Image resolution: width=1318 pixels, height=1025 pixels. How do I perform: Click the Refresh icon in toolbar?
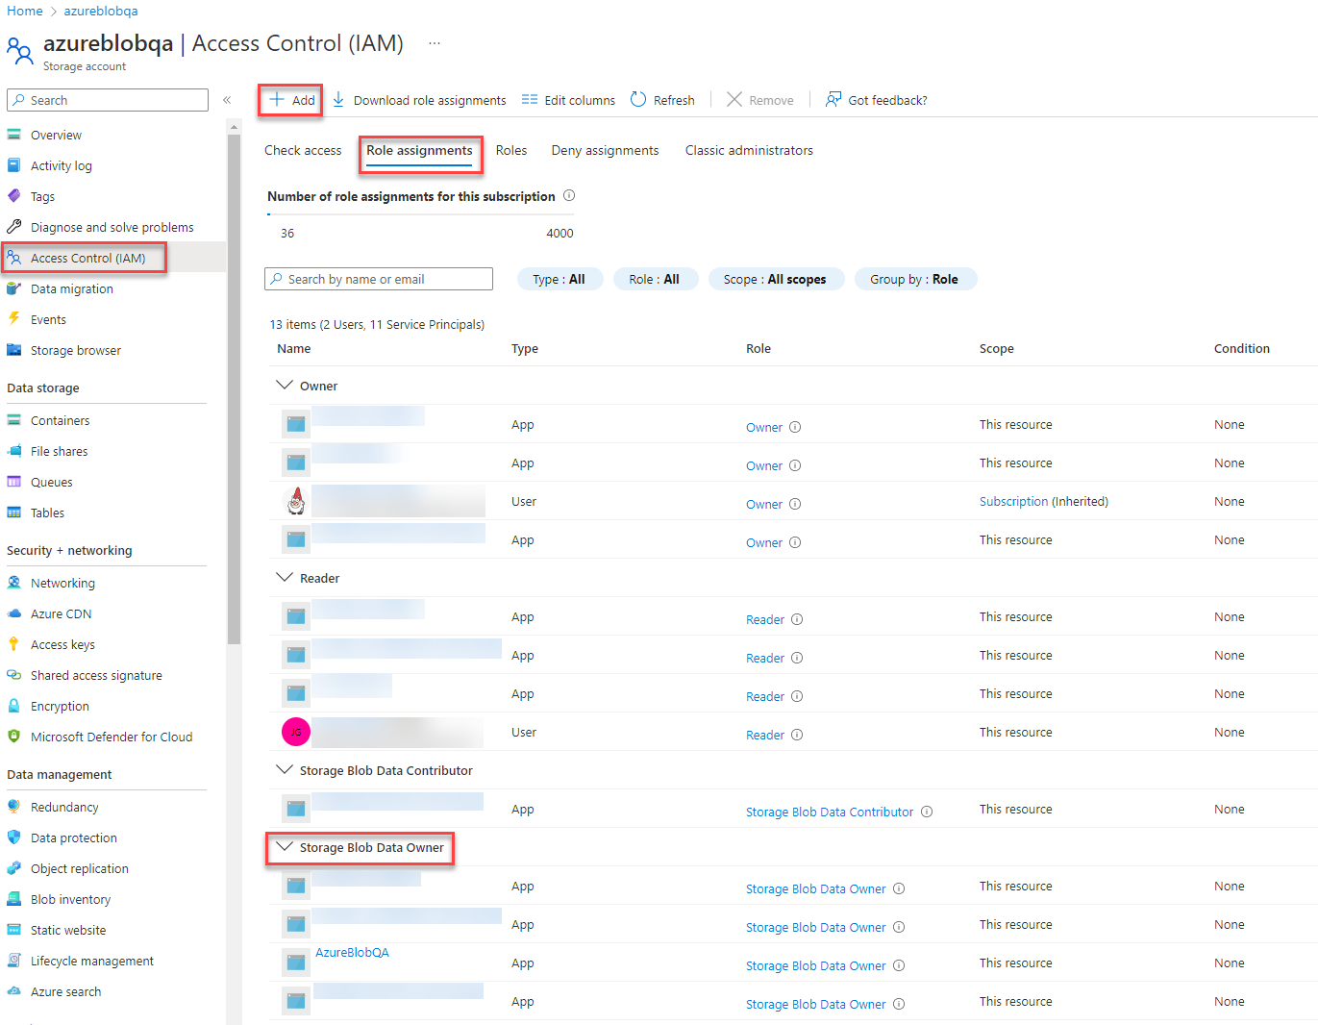638,100
